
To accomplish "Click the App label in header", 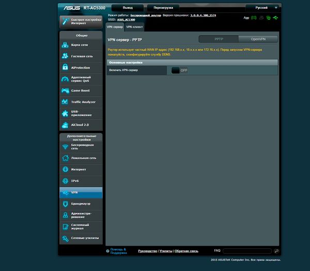I will pos(246,18).
